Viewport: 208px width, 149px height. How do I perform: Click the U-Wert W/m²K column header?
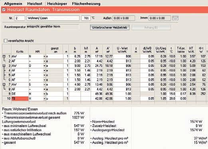click(122, 49)
